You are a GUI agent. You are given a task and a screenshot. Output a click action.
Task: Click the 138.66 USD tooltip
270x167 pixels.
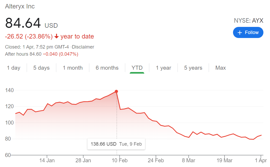click(x=116, y=144)
